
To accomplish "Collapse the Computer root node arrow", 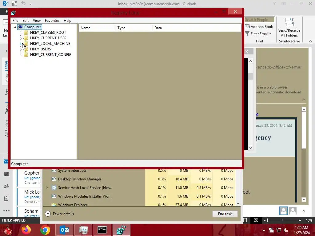I will point(15,27).
